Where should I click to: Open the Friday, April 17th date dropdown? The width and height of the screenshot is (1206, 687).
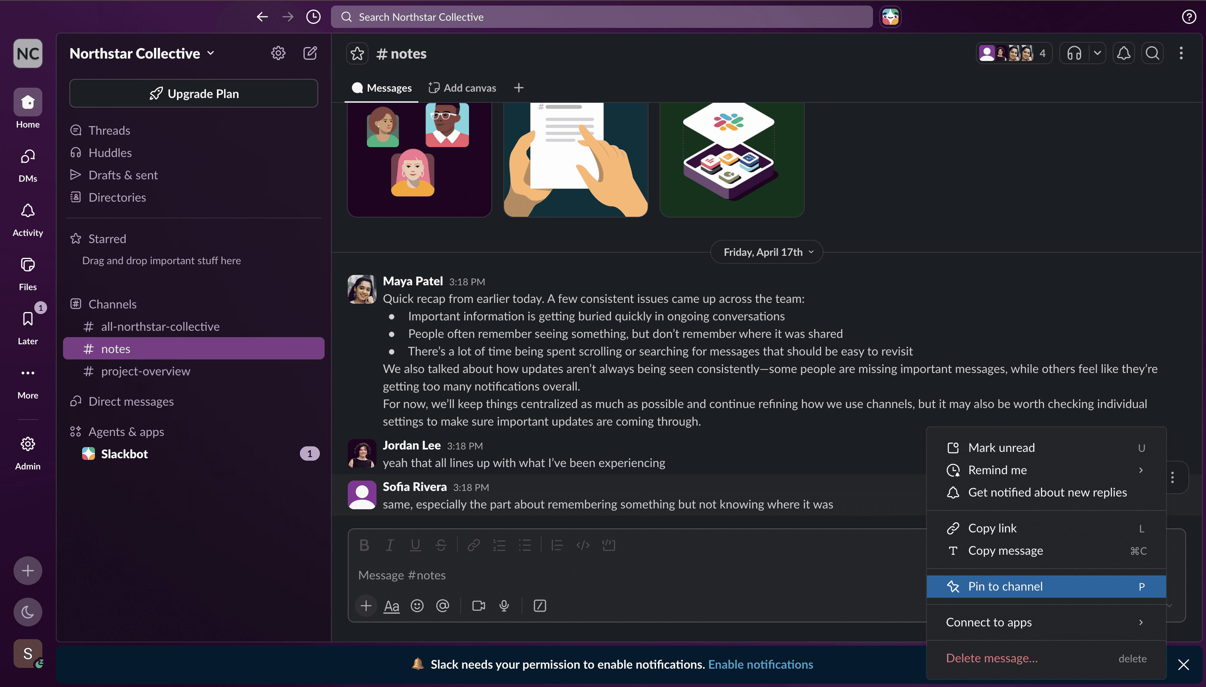tap(767, 252)
